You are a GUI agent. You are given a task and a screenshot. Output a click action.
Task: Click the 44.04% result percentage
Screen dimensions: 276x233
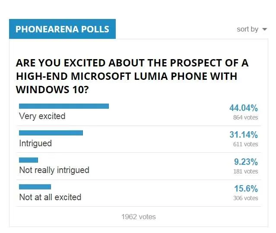pyautogui.click(x=244, y=108)
